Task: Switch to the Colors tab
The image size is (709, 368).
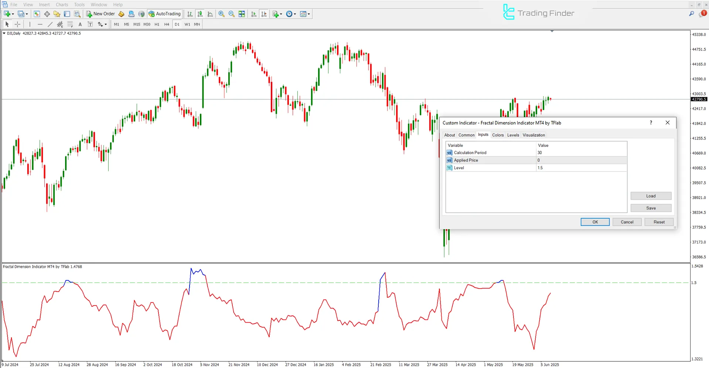Action: pyautogui.click(x=498, y=135)
